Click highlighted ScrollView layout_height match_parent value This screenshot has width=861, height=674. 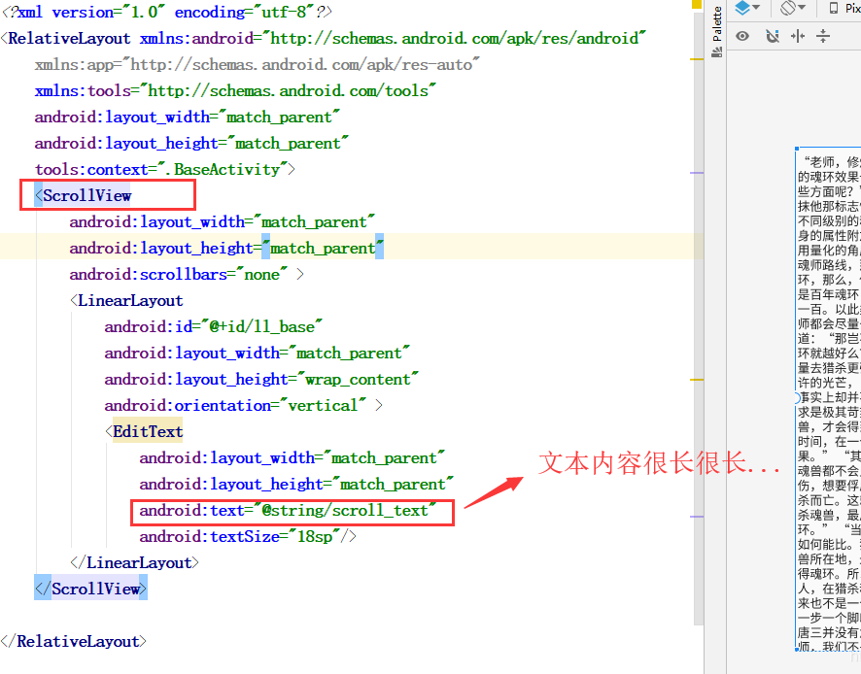coord(323,248)
